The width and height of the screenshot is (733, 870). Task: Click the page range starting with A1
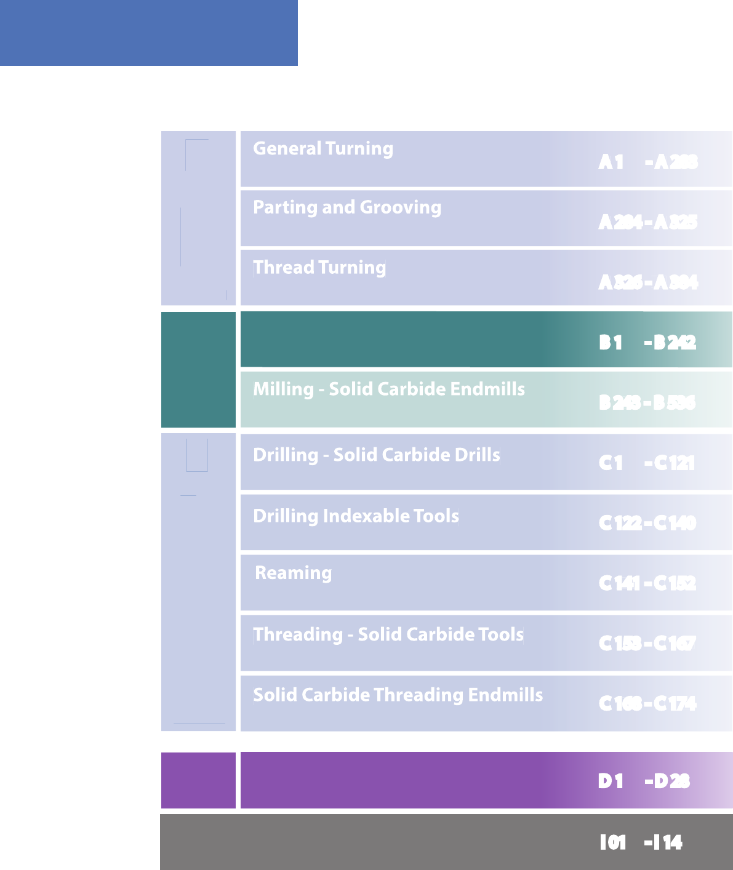tap(648, 162)
